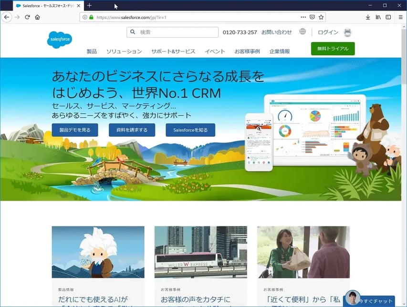Close the Salesforce tab
This screenshot has height=307, width=407.
pyautogui.click(x=79, y=5)
